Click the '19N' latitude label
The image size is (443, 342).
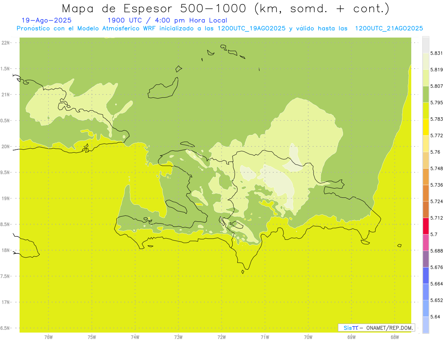pyautogui.click(x=6, y=198)
